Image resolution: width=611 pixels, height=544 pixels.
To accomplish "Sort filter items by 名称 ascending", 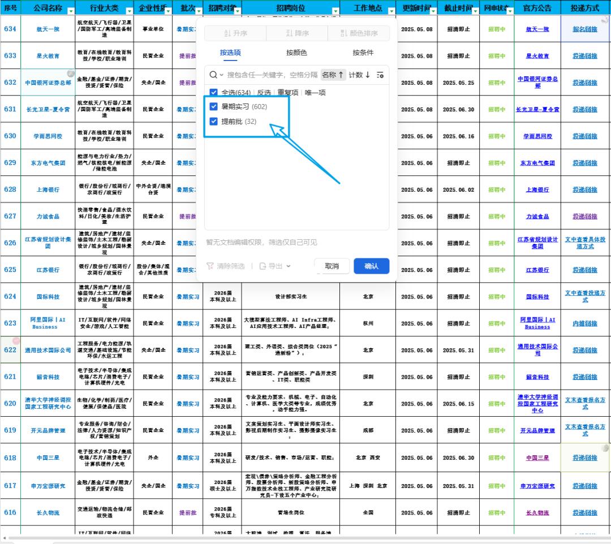I will click(x=333, y=75).
